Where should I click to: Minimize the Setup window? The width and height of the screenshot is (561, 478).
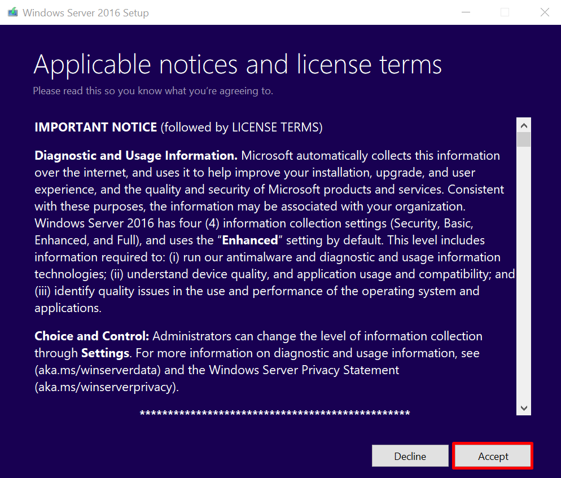466,12
